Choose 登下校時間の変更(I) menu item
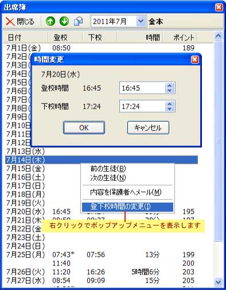226x290 pixels. (127, 207)
